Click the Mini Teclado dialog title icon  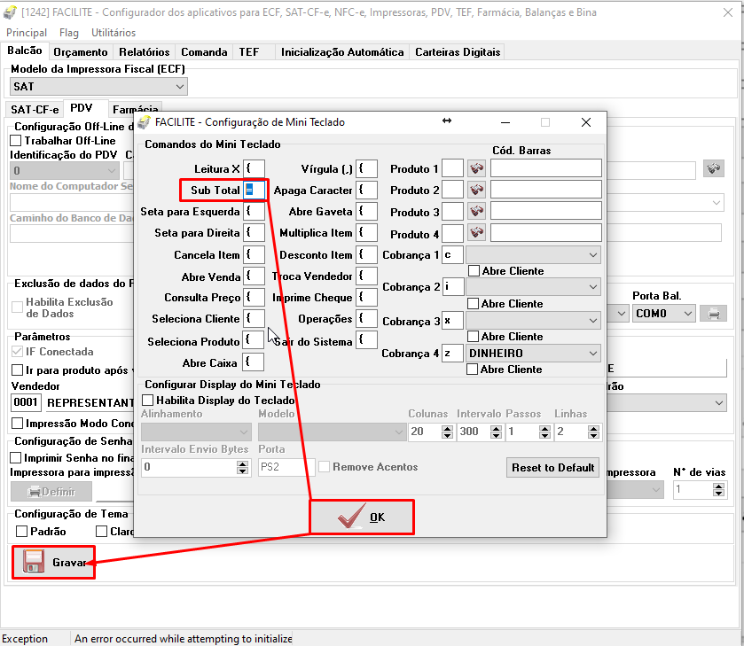(144, 122)
